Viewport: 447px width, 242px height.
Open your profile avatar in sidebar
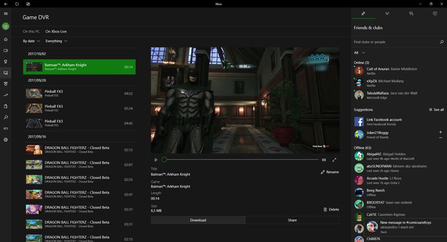coord(6,26)
